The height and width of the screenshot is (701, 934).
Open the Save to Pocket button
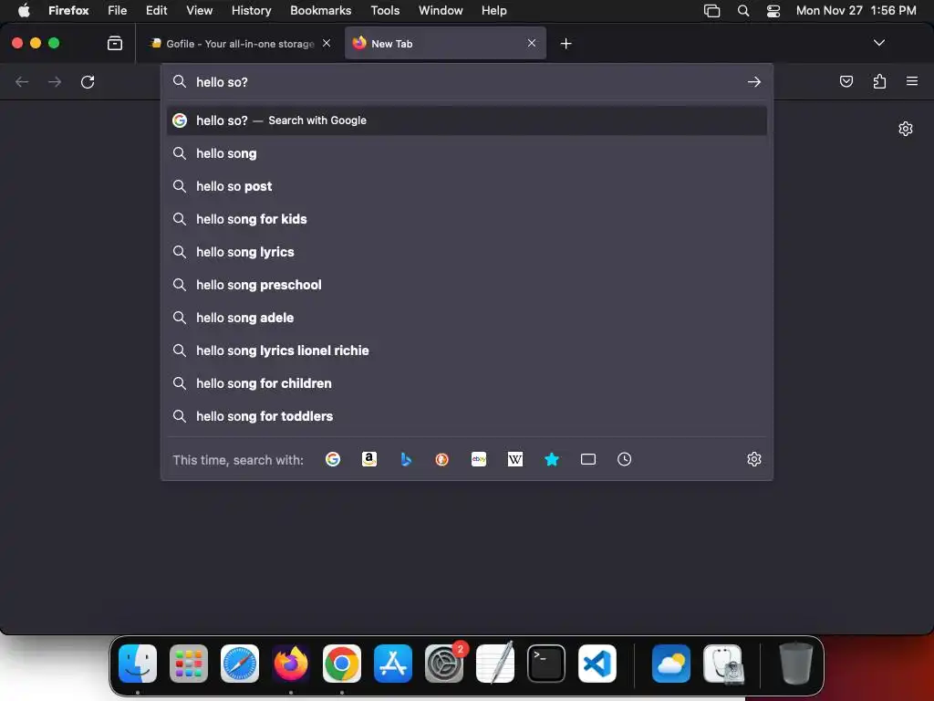(846, 81)
